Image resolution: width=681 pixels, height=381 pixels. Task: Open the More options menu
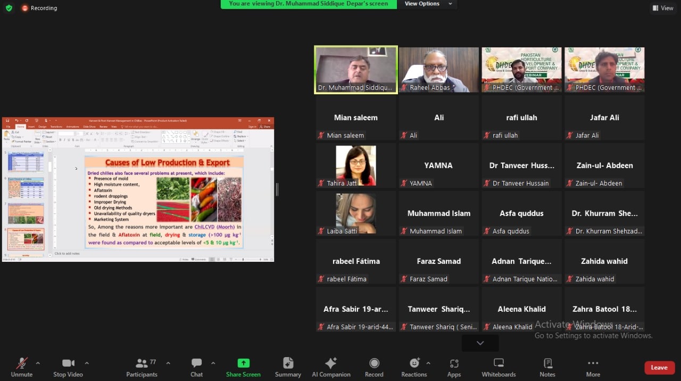point(593,367)
